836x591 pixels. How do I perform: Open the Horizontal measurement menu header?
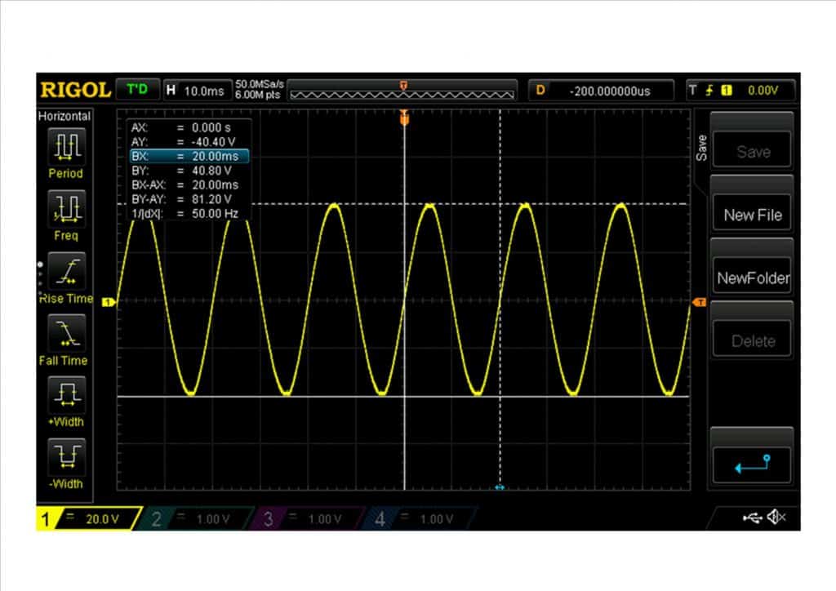[x=64, y=117]
